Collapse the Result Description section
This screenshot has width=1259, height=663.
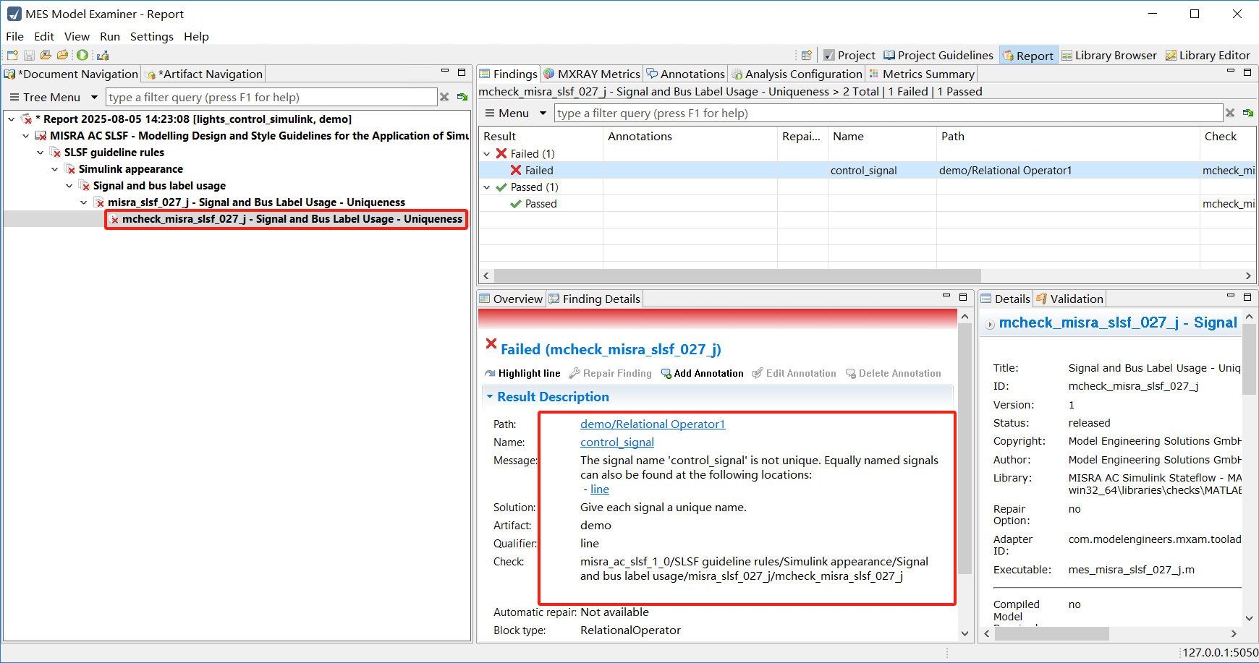(x=490, y=397)
